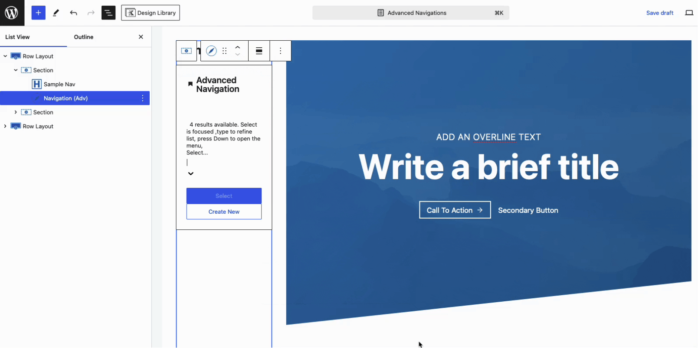Click the block drag handle dots
This screenshot has height=349, width=698.
tap(224, 51)
